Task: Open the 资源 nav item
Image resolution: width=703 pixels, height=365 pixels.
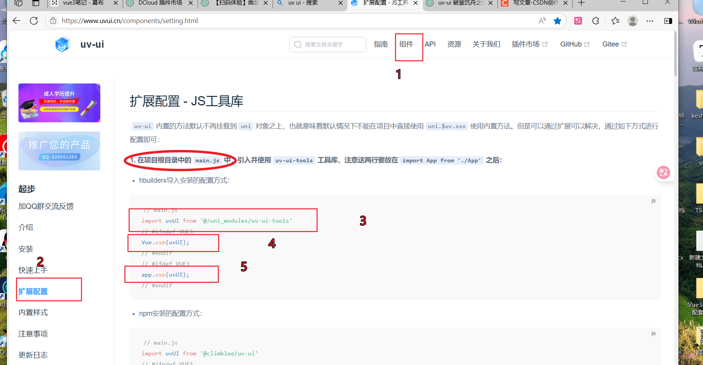Action: pos(454,44)
